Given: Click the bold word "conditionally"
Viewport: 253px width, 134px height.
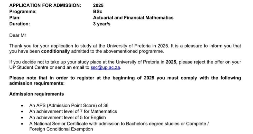Looking at the screenshot, I should pyautogui.click(x=55, y=51).
